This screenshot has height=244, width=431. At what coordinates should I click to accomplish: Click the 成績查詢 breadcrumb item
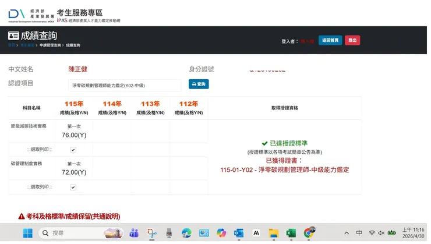tap(73, 45)
